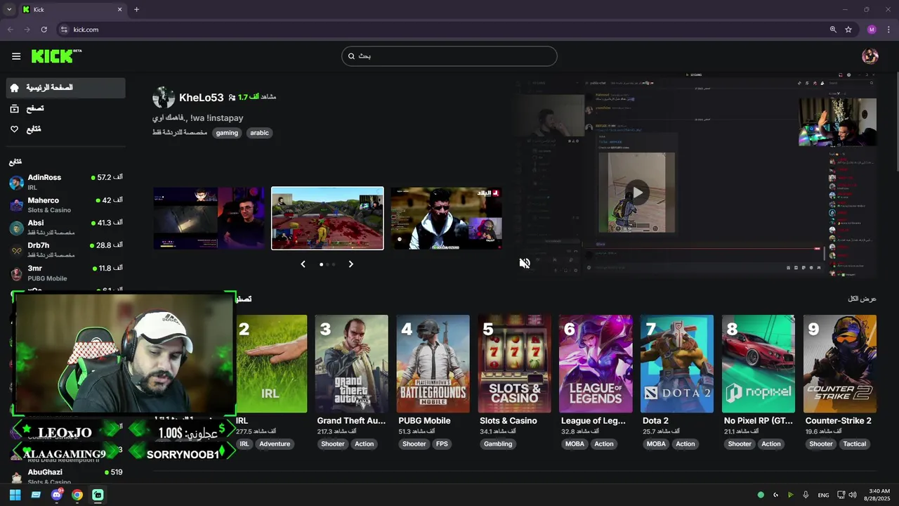Close the Kick browser tab

pyautogui.click(x=119, y=9)
